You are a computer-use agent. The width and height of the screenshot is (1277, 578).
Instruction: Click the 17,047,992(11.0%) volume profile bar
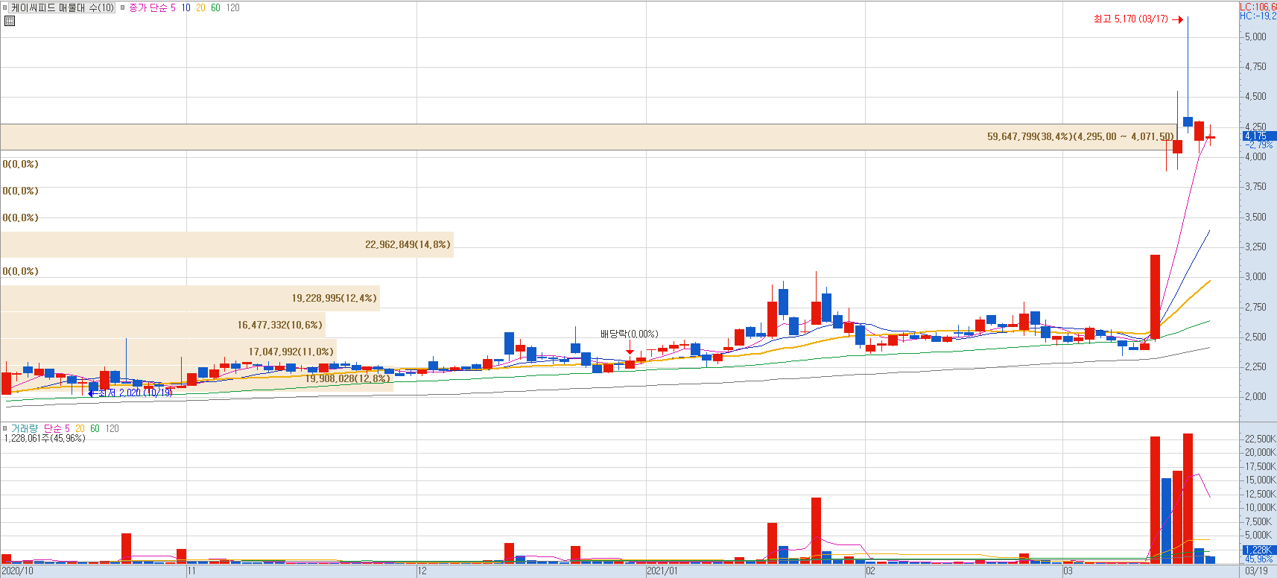pyautogui.click(x=168, y=352)
